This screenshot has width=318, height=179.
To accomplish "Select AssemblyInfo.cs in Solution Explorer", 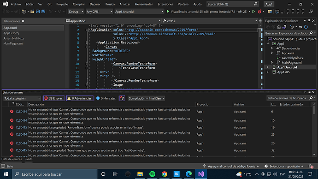I will point(292,58).
